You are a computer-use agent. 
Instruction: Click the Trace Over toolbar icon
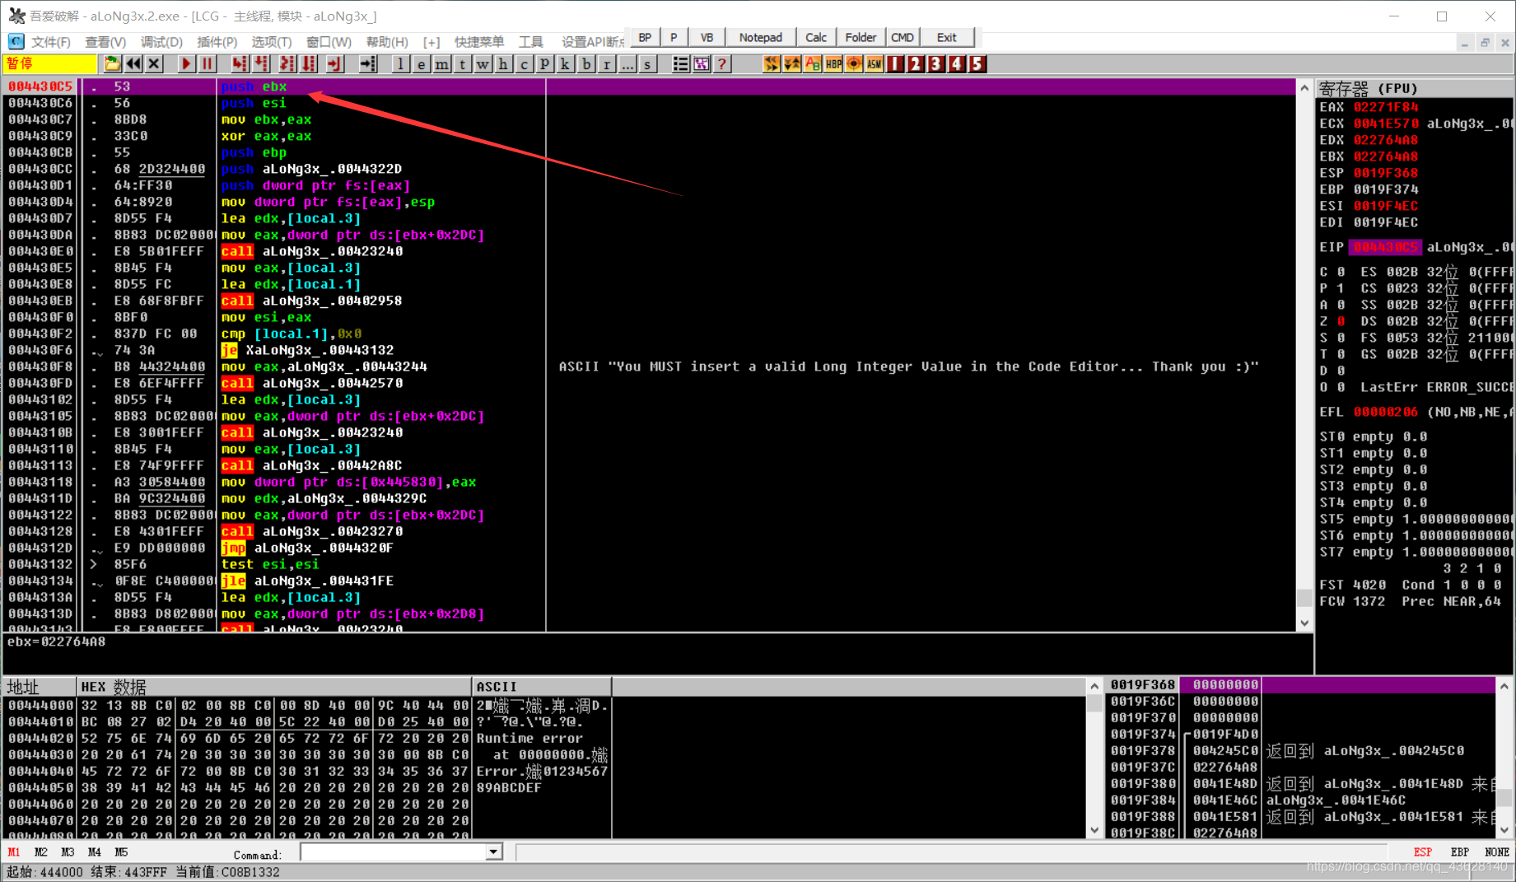click(x=308, y=63)
